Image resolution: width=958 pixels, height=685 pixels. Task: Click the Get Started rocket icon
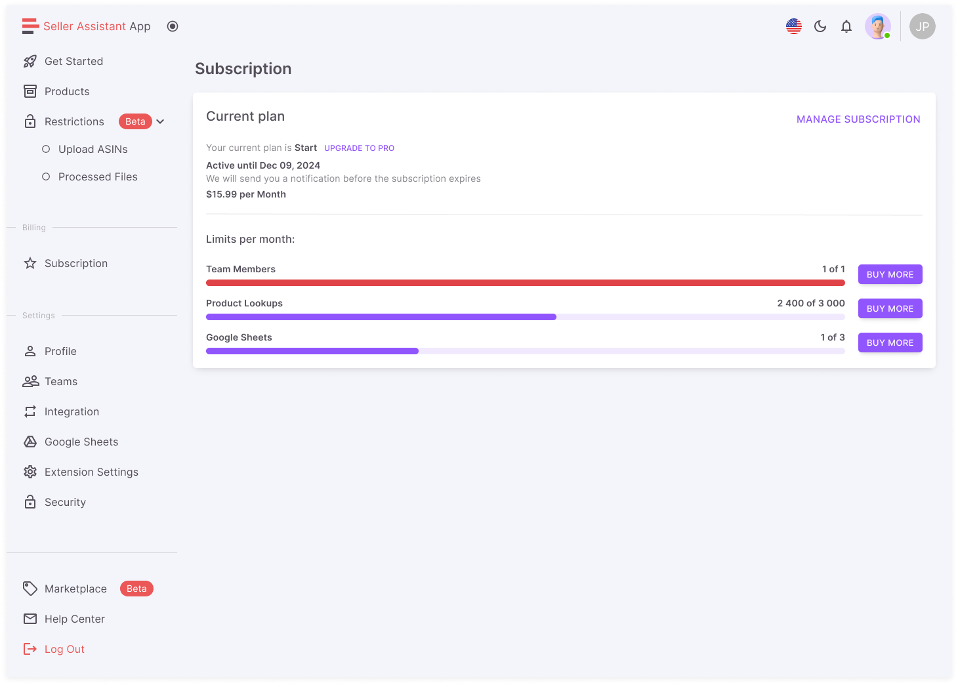point(30,61)
